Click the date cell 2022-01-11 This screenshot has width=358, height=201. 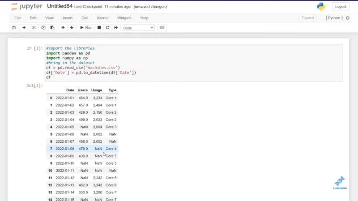point(65,171)
